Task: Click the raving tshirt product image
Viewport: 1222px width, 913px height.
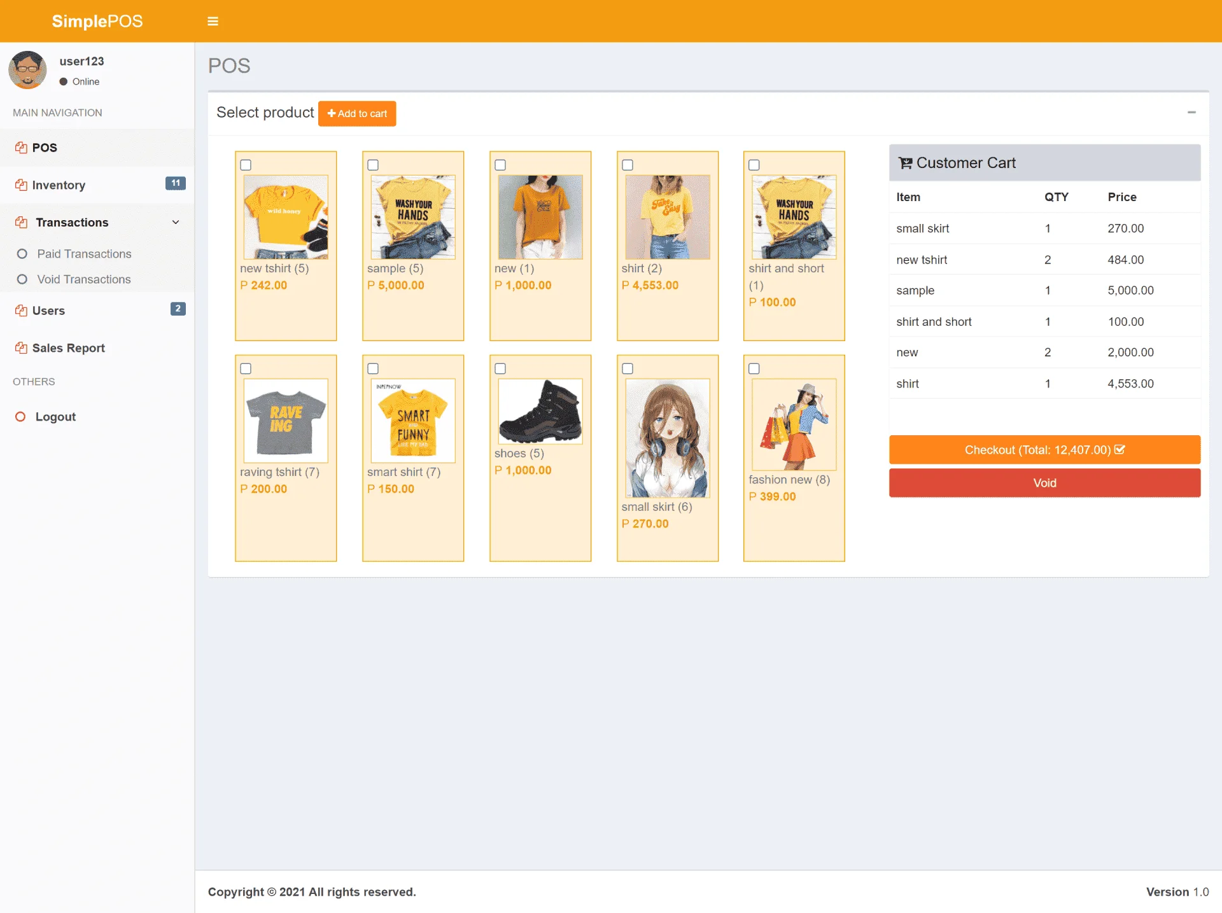Action: point(286,421)
